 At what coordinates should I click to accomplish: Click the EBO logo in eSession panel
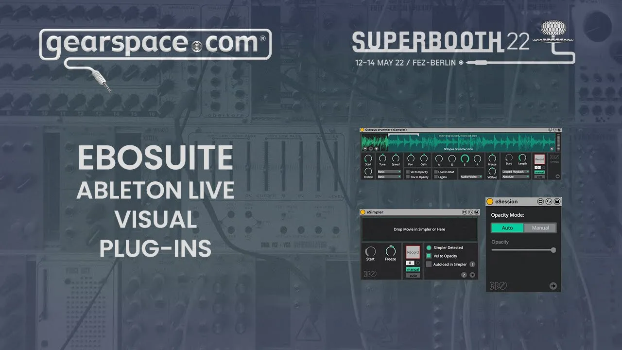[x=498, y=286]
